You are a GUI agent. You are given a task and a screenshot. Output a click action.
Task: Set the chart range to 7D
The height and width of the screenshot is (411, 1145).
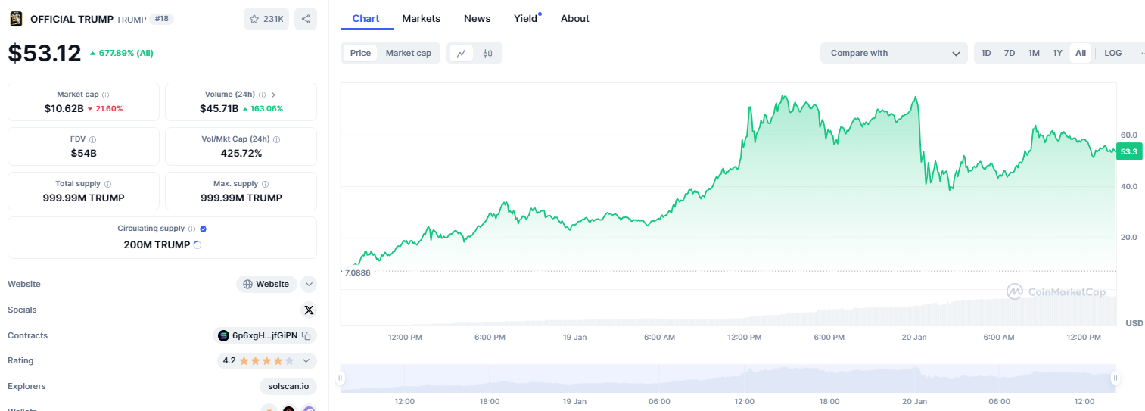[1009, 53]
